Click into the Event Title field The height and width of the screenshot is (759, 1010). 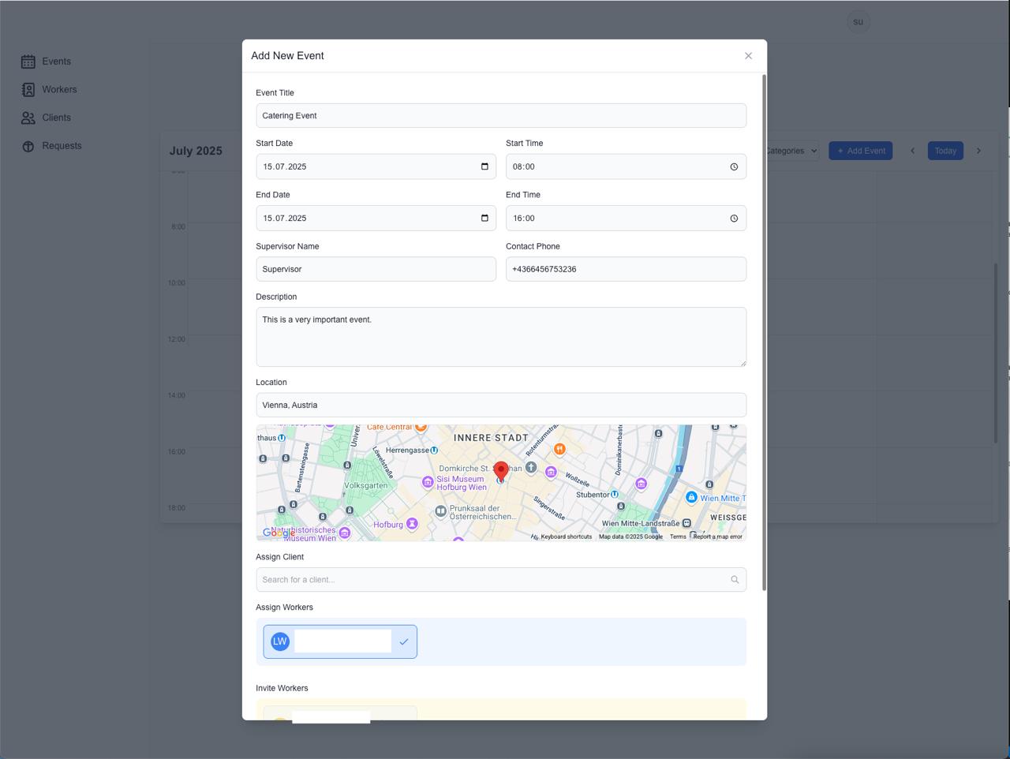(x=500, y=116)
